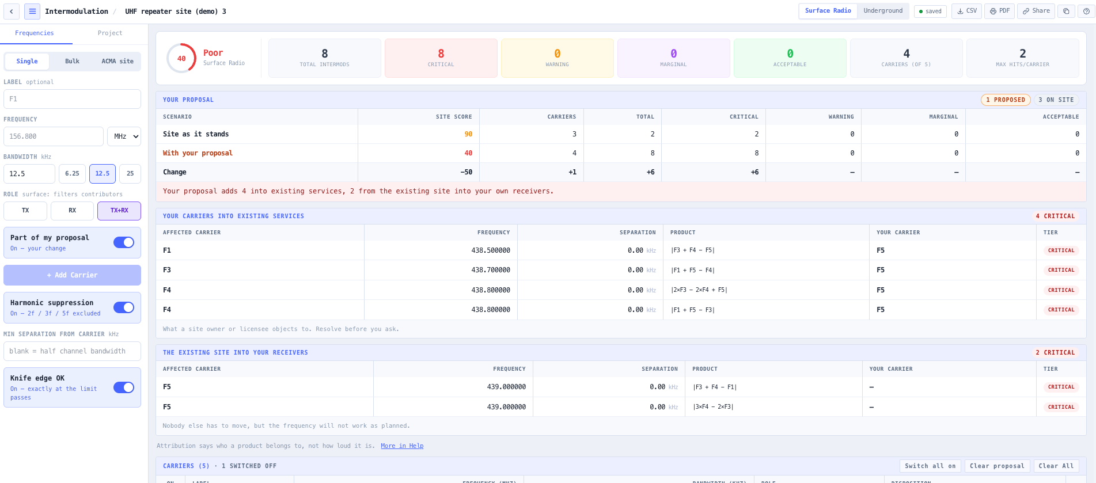Toggle Harmonic suppression switch
Image resolution: width=1096 pixels, height=483 pixels.
(x=124, y=307)
